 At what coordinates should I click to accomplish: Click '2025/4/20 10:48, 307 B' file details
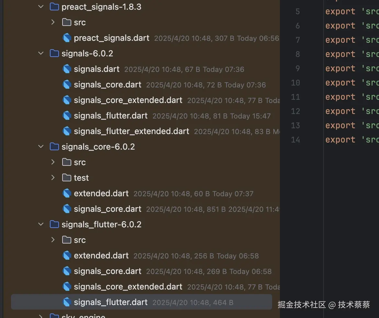click(x=194, y=39)
